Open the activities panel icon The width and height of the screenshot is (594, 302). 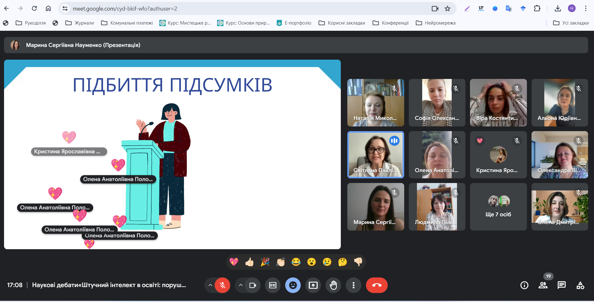(580, 285)
